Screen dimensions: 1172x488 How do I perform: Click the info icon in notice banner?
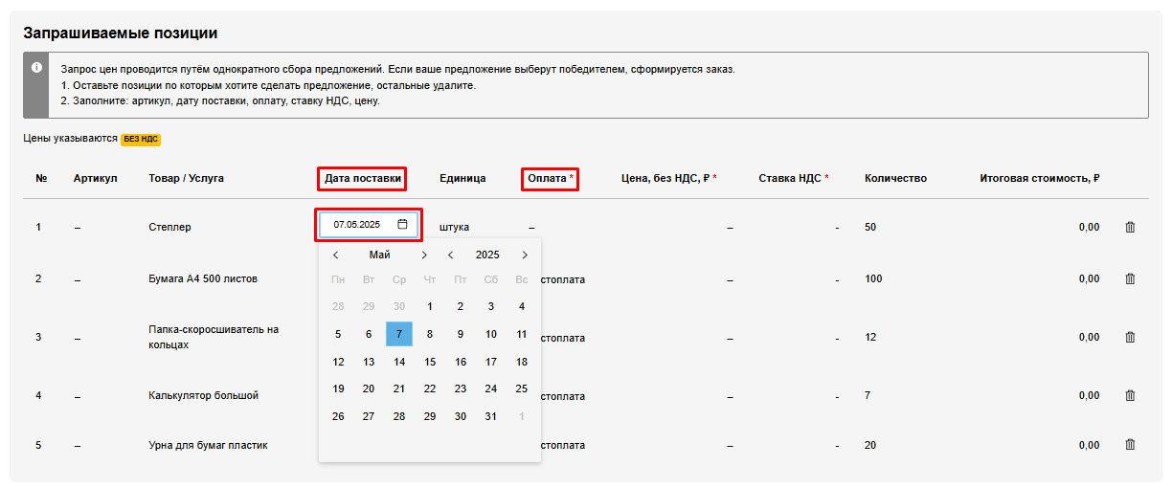point(36,67)
